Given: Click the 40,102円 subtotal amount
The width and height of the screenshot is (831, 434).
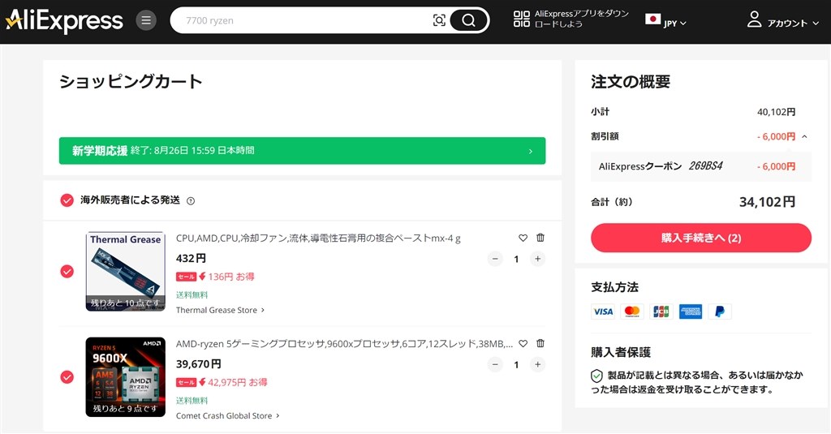Looking at the screenshot, I should click(x=776, y=112).
